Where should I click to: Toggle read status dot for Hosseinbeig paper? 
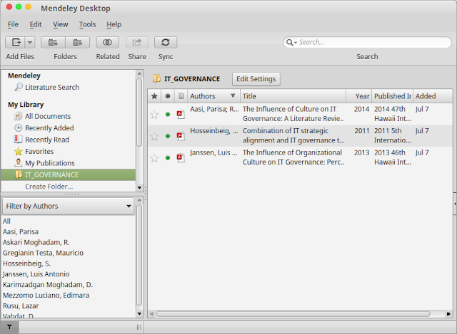pos(168,136)
